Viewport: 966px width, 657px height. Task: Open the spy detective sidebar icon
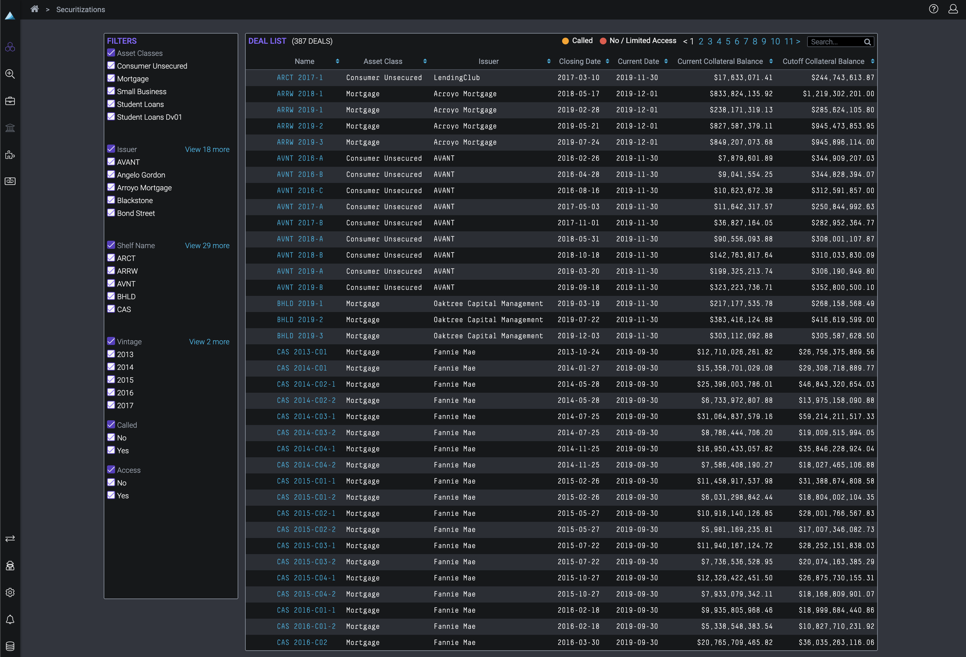10,566
